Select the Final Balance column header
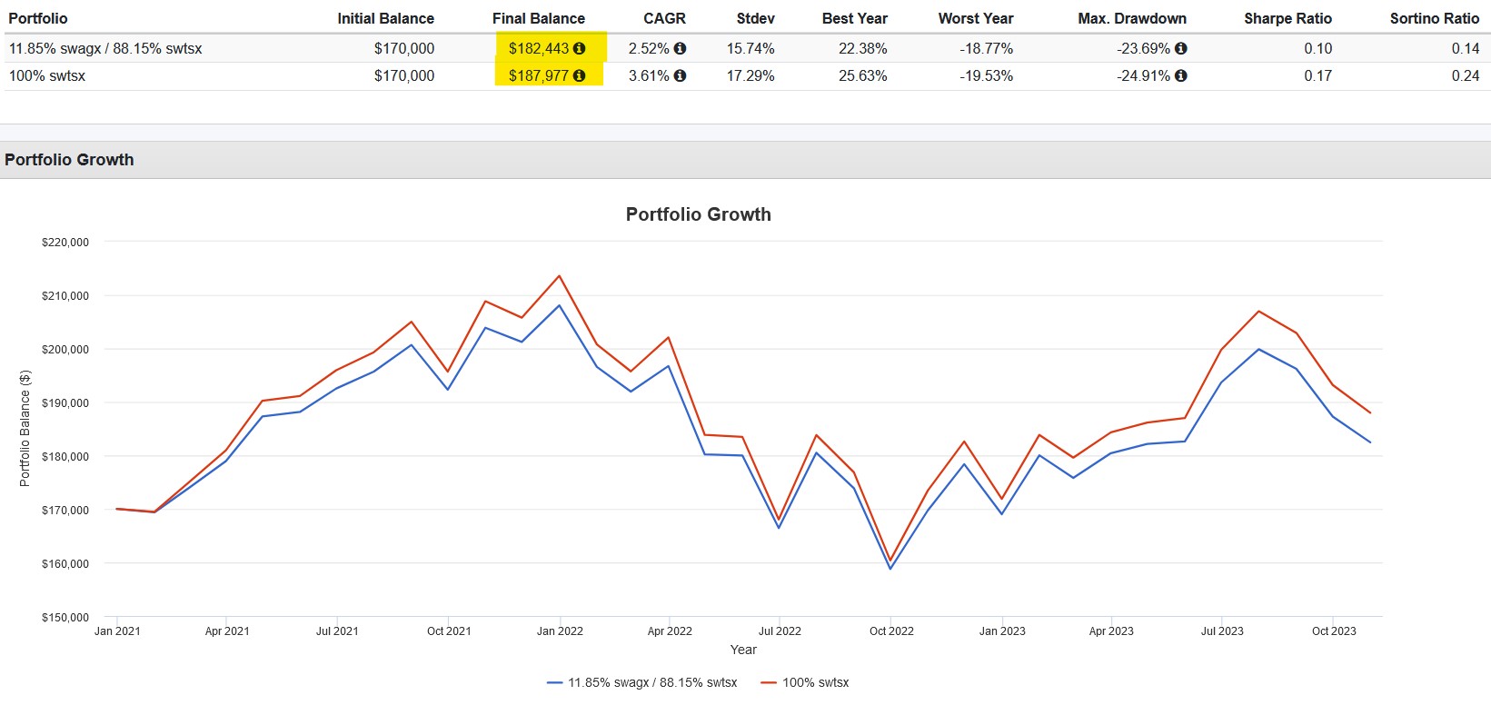This screenshot has width=1491, height=705. pyautogui.click(x=539, y=18)
